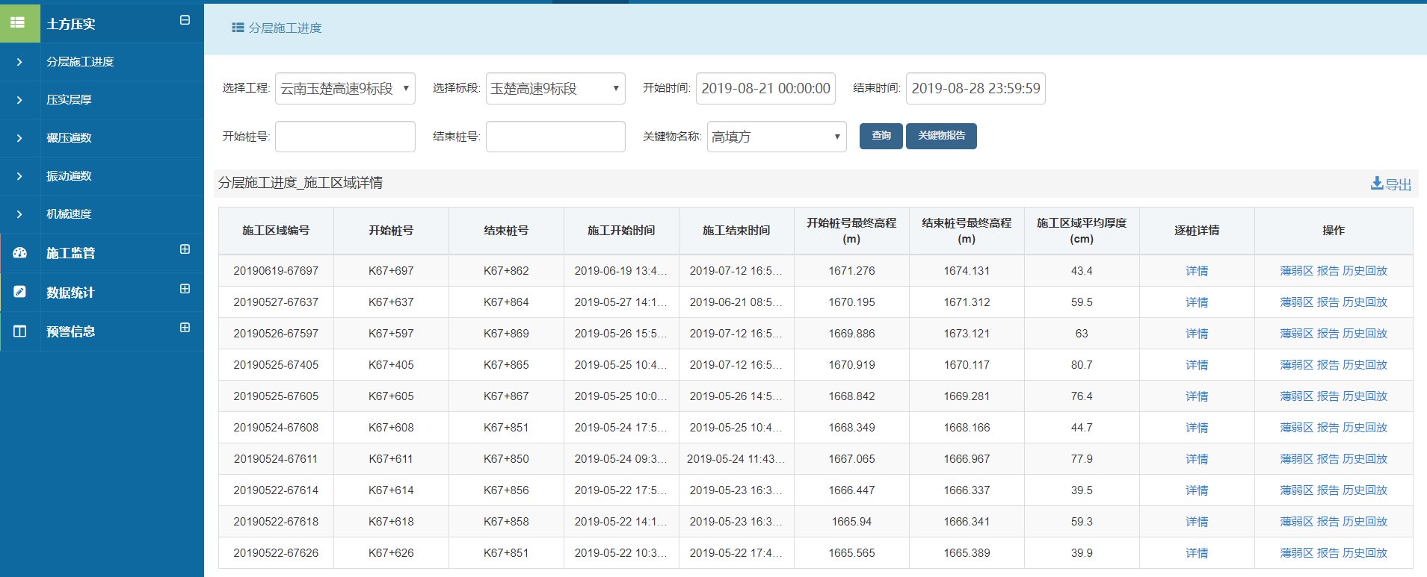This screenshot has height=577, width=1427.
Task: Open the 施工监管 menu section
Action: pyautogui.click(x=70, y=253)
